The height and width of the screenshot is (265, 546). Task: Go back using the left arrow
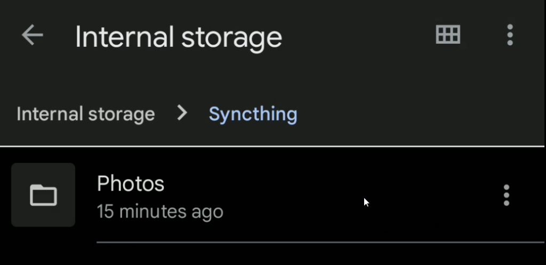tap(32, 35)
